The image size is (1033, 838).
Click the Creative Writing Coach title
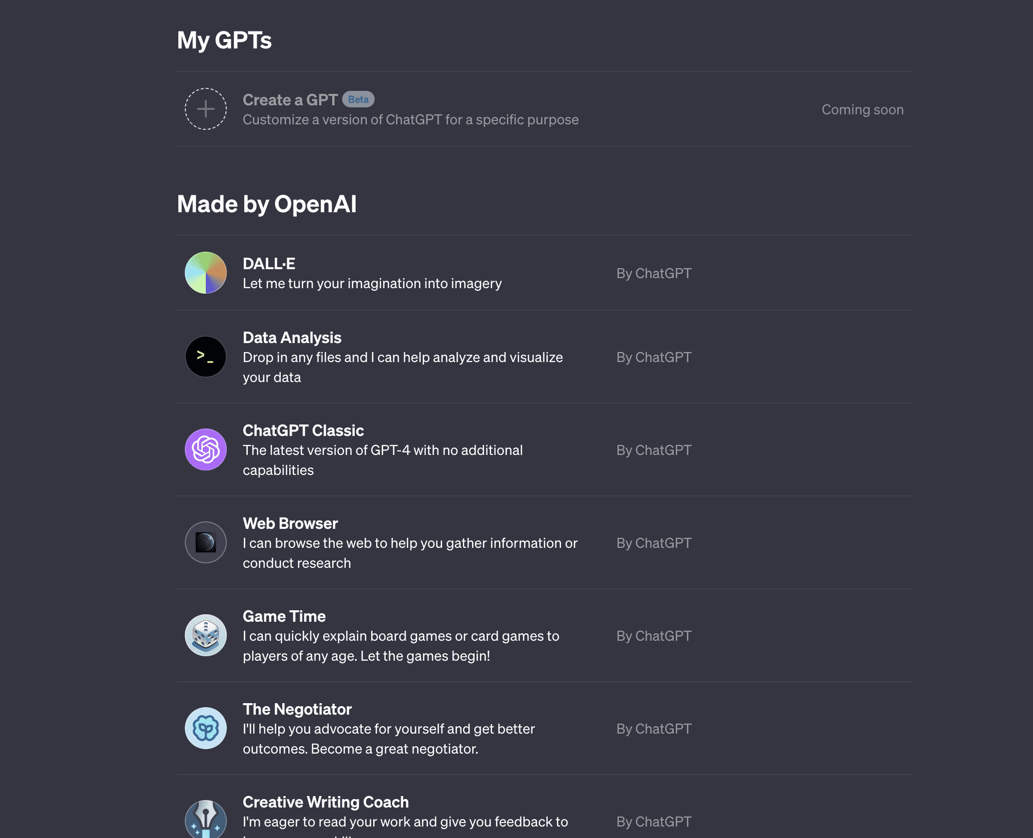coord(325,802)
